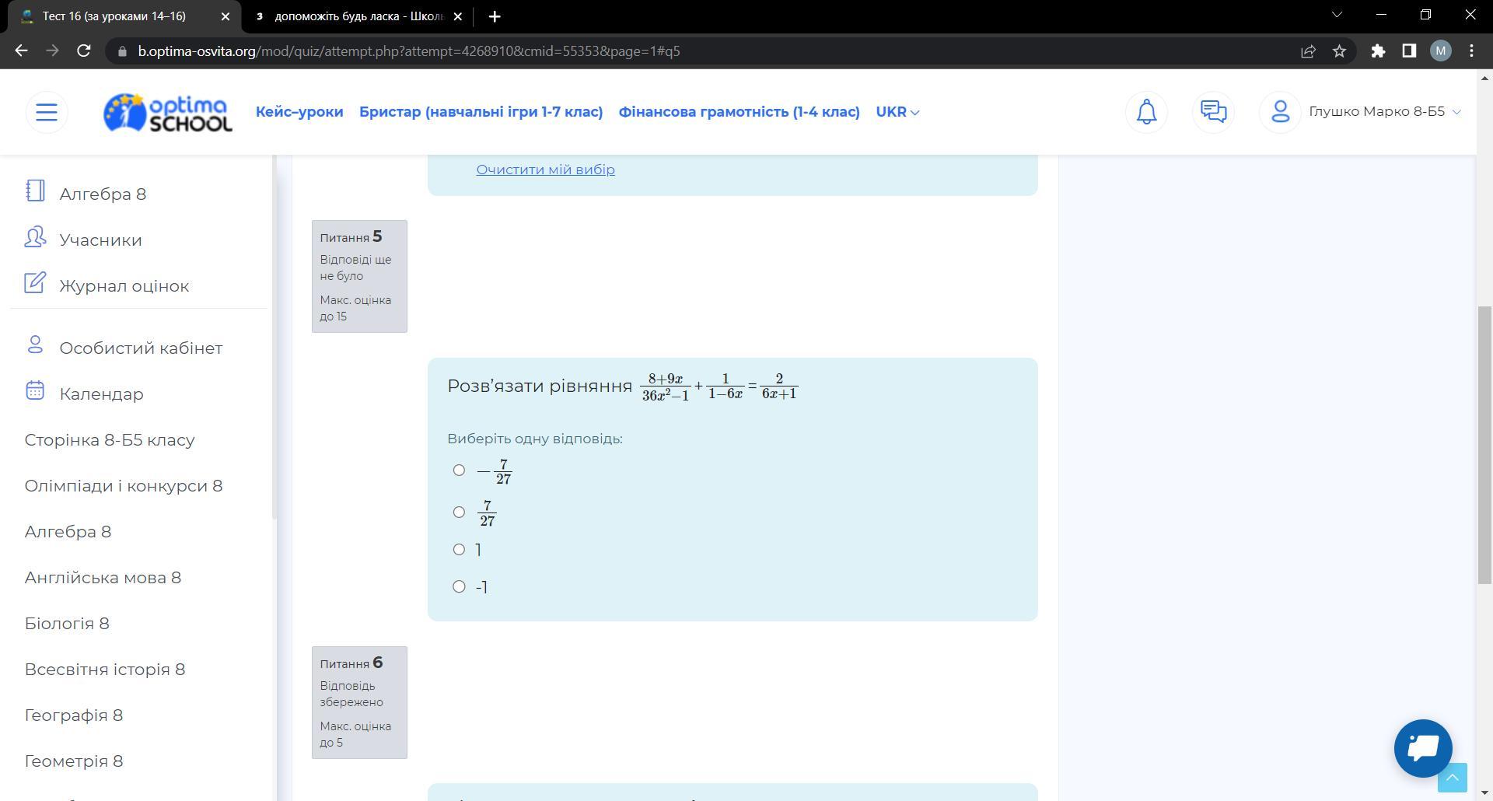Expand the UKR language dropdown
The image size is (1493, 801).
[897, 112]
